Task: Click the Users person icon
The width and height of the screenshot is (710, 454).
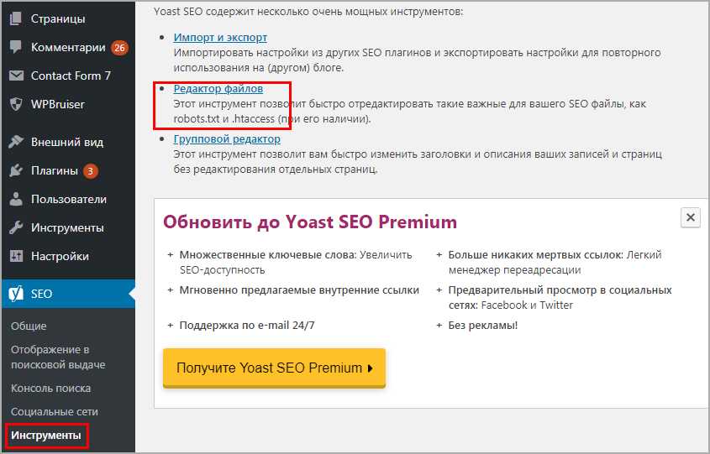Action: click(x=16, y=200)
